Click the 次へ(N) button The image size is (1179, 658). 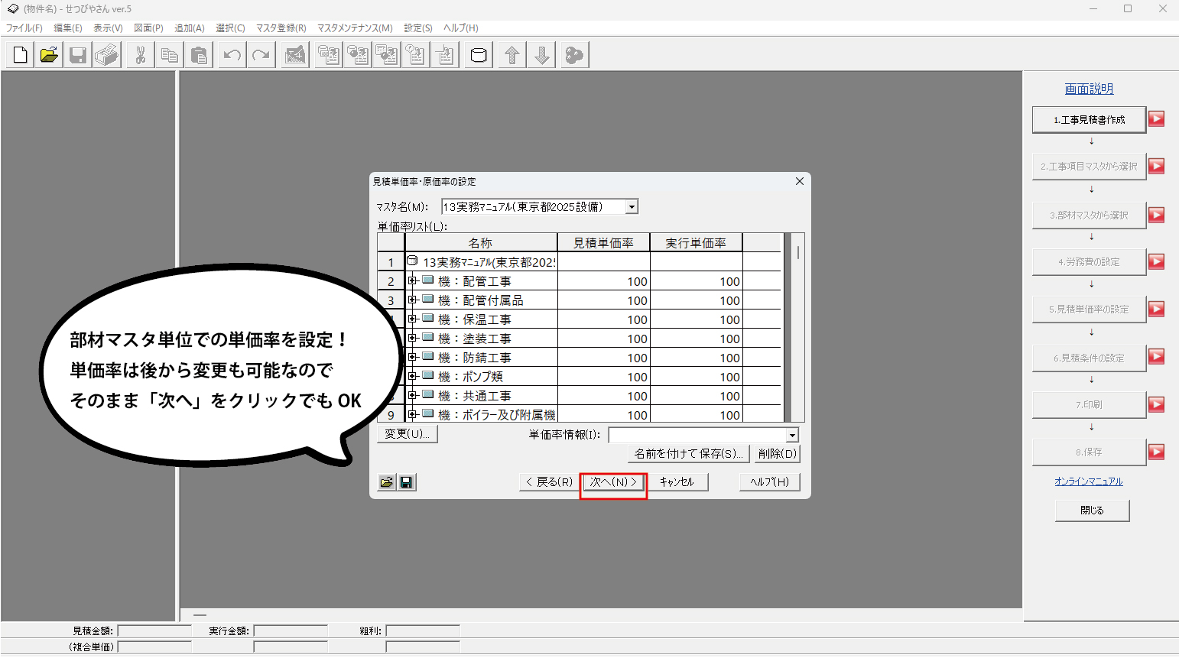pyautogui.click(x=613, y=482)
